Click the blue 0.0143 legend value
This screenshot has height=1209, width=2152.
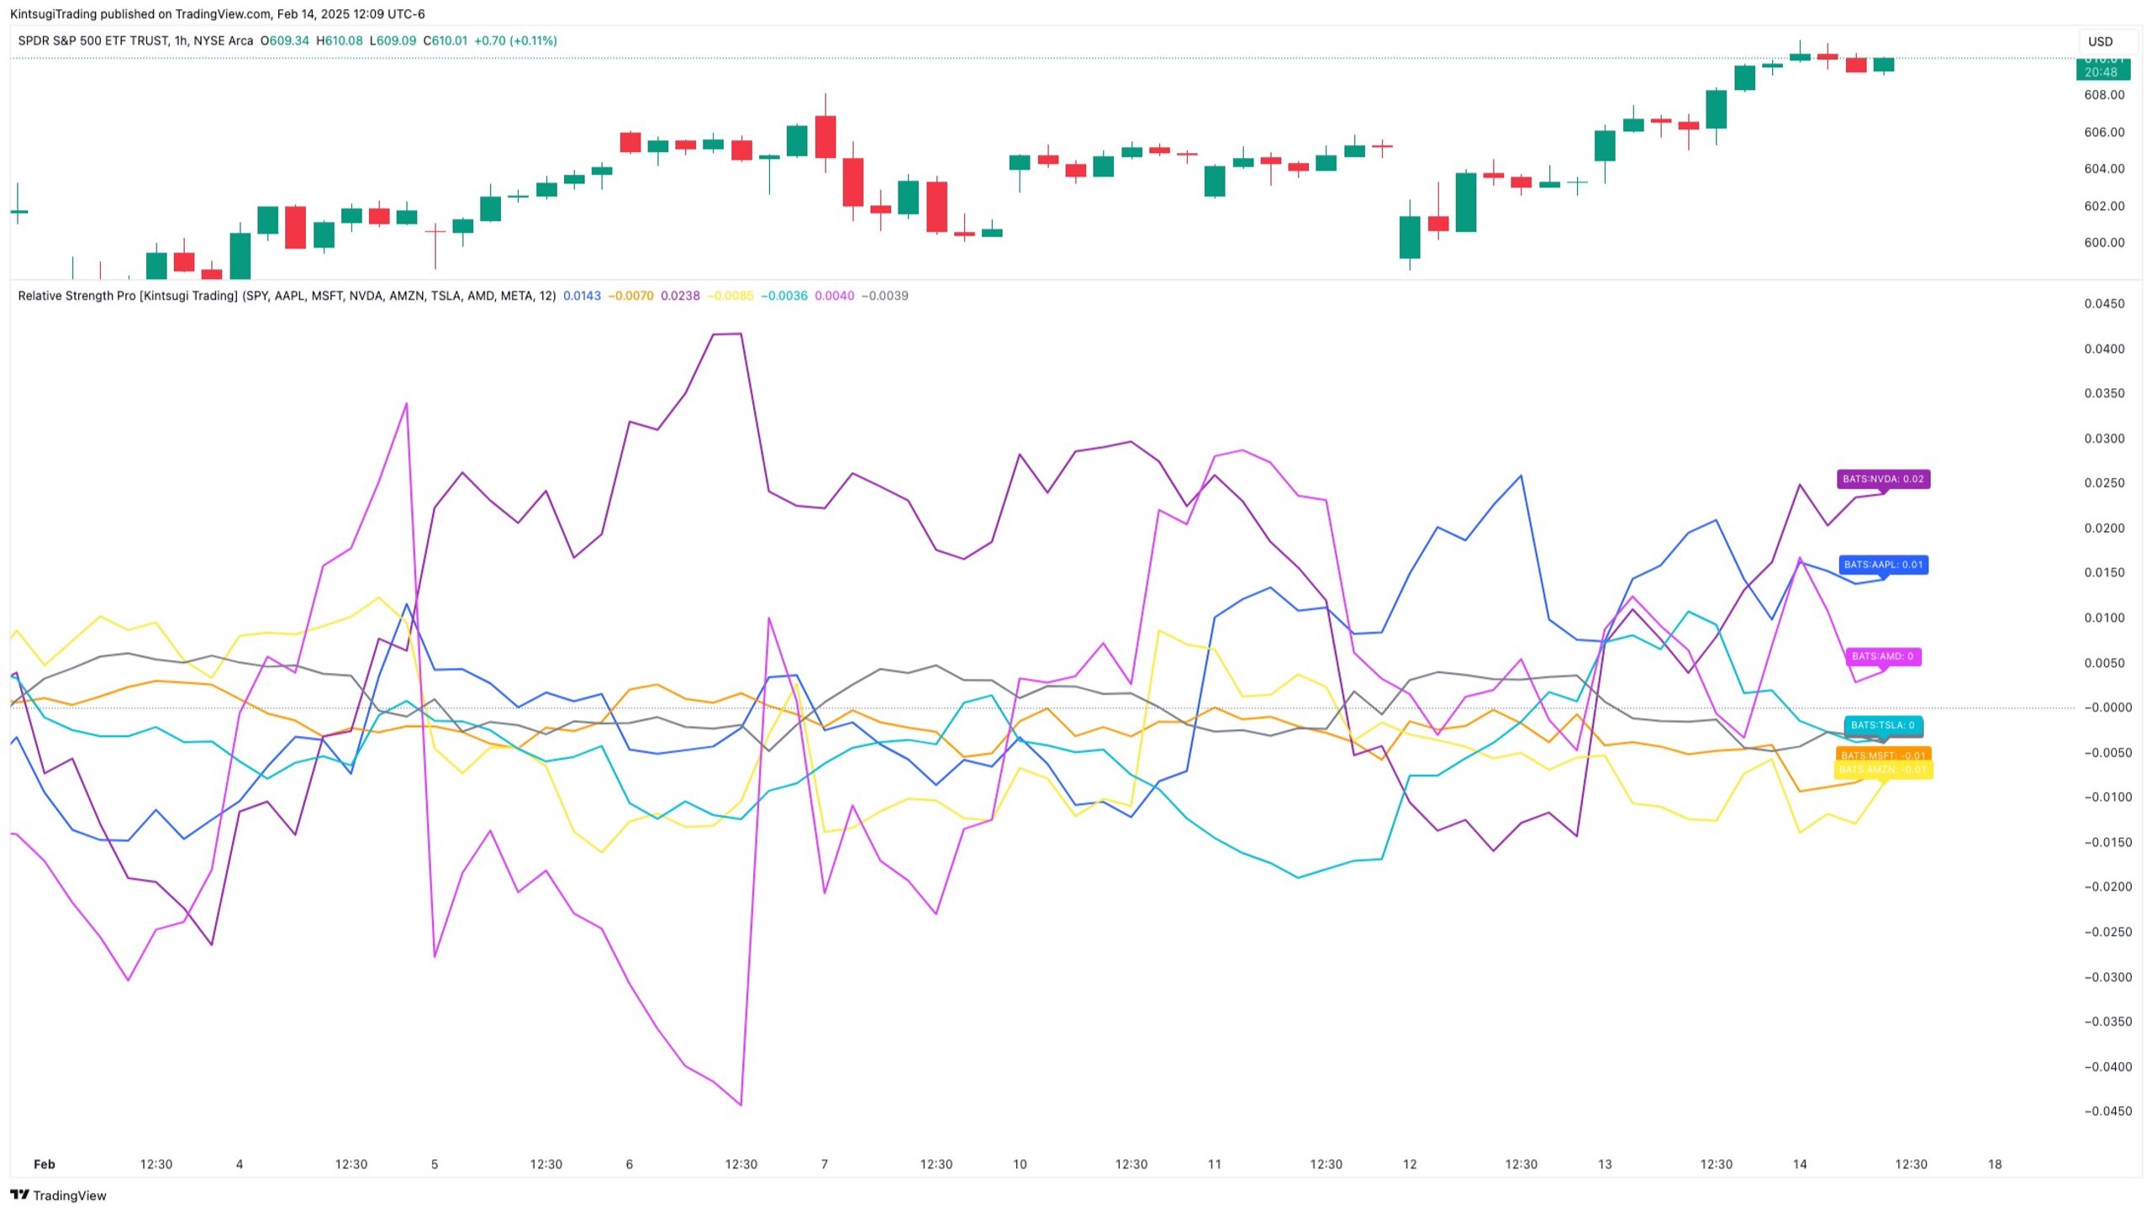[x=582, y=296]
